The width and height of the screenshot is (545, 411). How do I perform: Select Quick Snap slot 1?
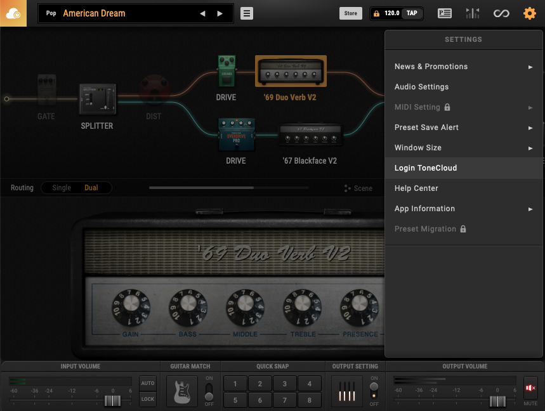235,384
